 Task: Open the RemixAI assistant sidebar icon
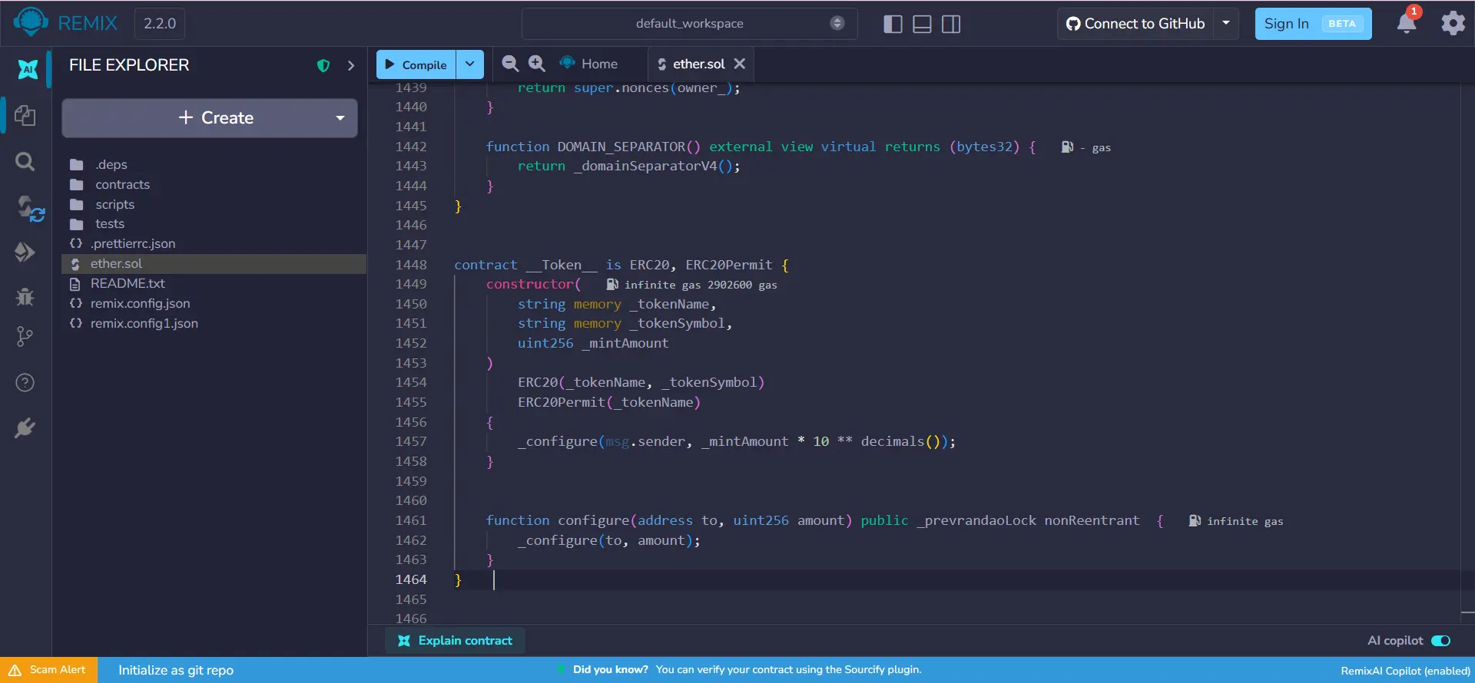(28, 70)
